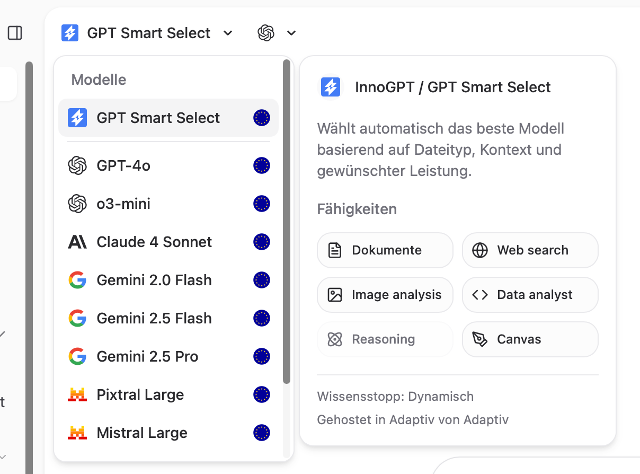Click the Mistral icon beside Pixtral Large
The width and height of the screenshot is (640, 474).
click(77, 394)
